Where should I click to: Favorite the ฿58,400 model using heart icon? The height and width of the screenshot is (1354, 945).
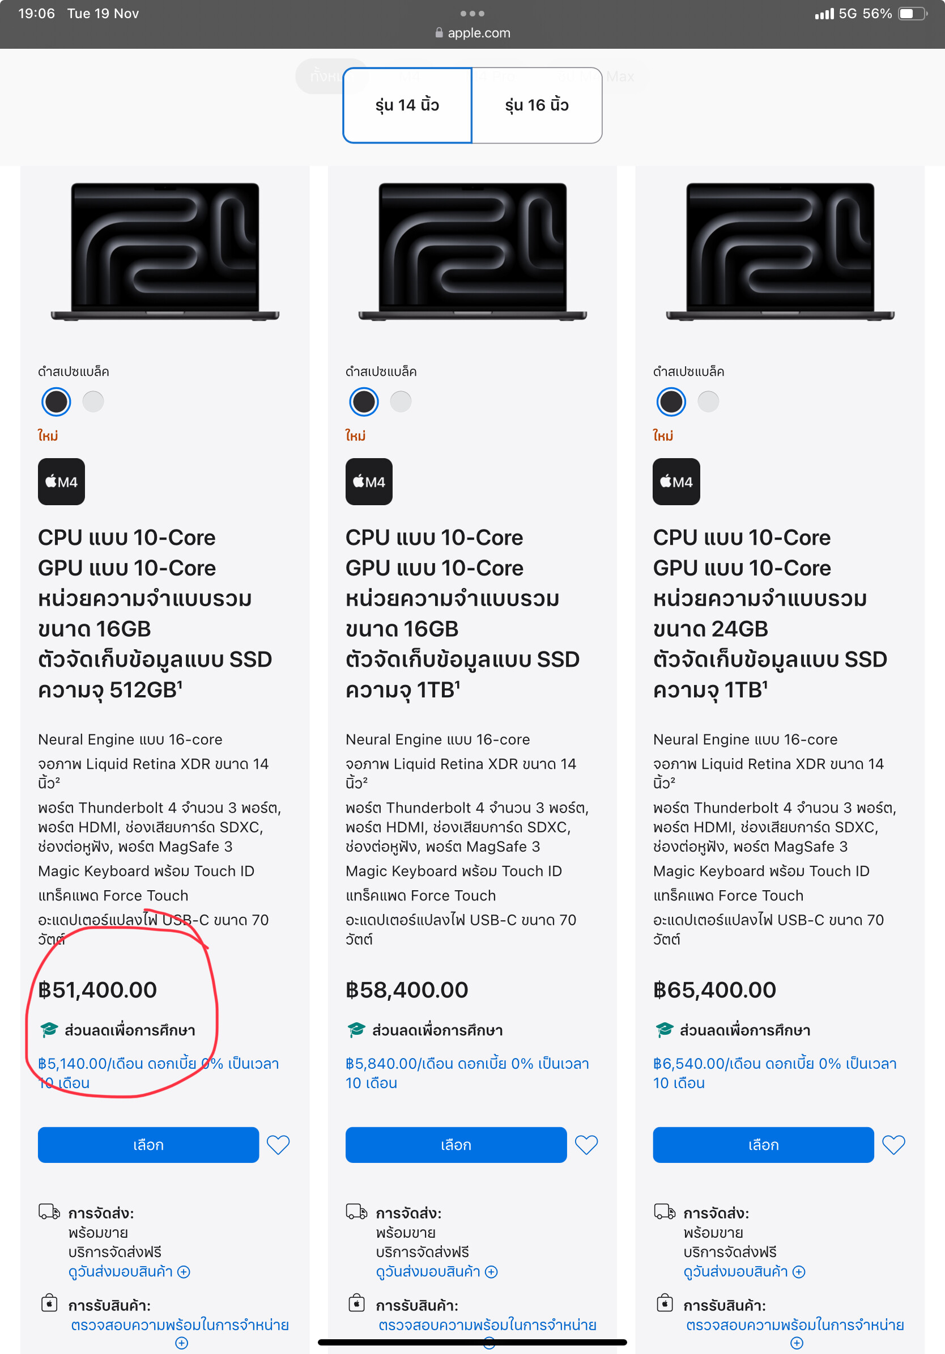586,1145
